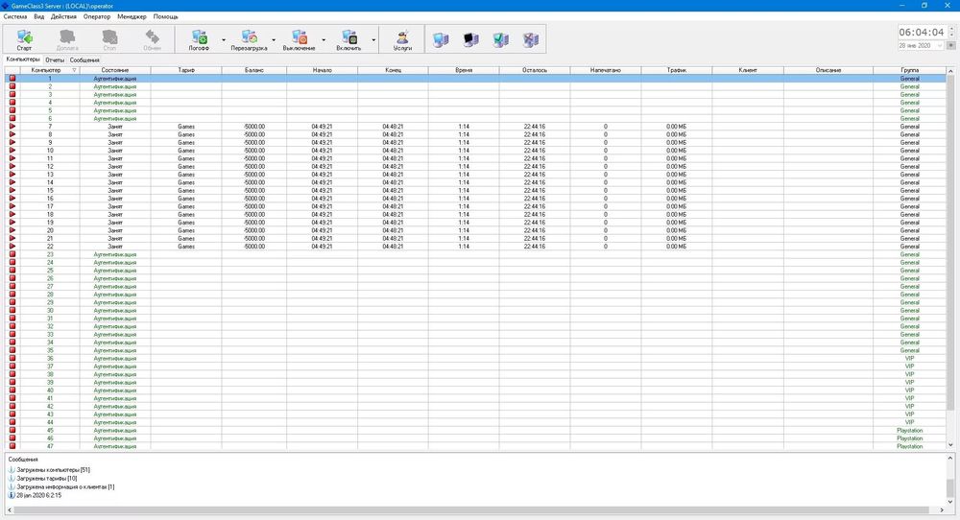Click the red arrow icon of computer 15
960x520 pixels.
[12, 190]
